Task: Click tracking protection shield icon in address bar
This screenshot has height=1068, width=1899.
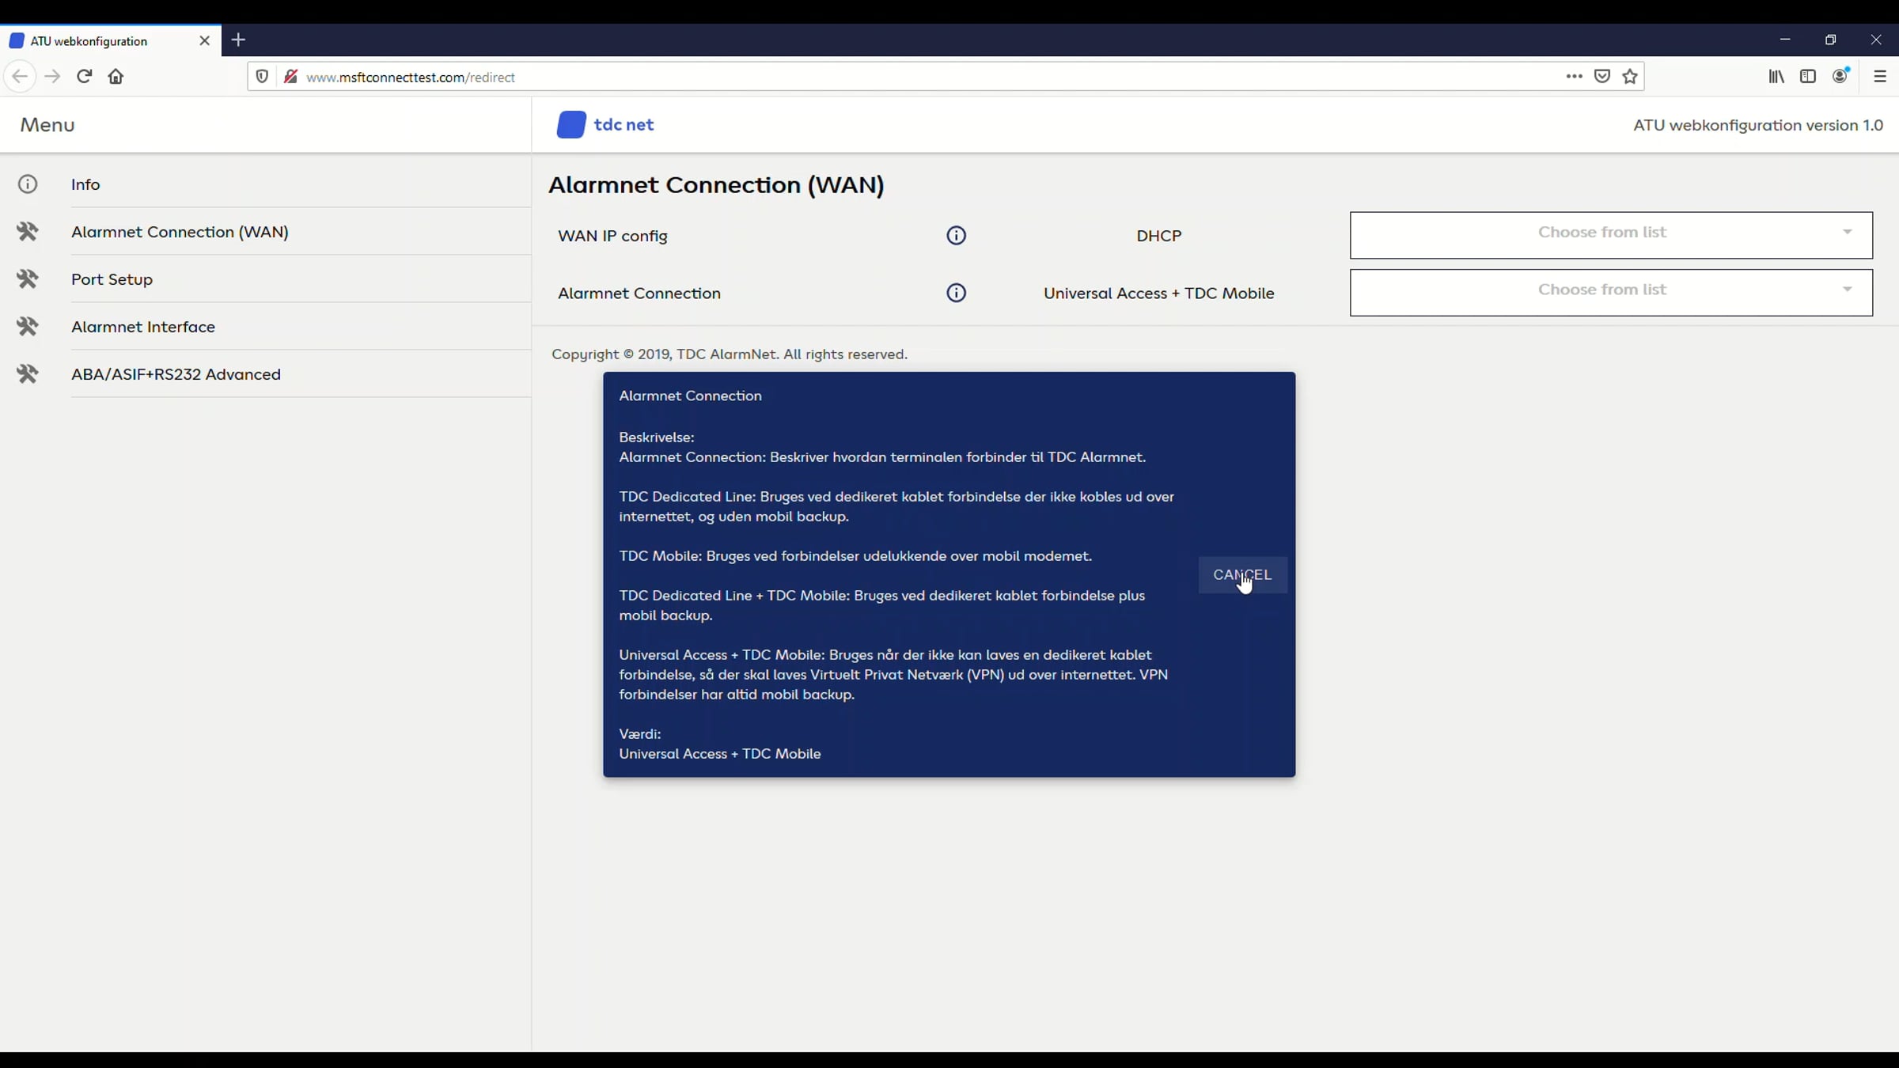Action: pos(262,77)
